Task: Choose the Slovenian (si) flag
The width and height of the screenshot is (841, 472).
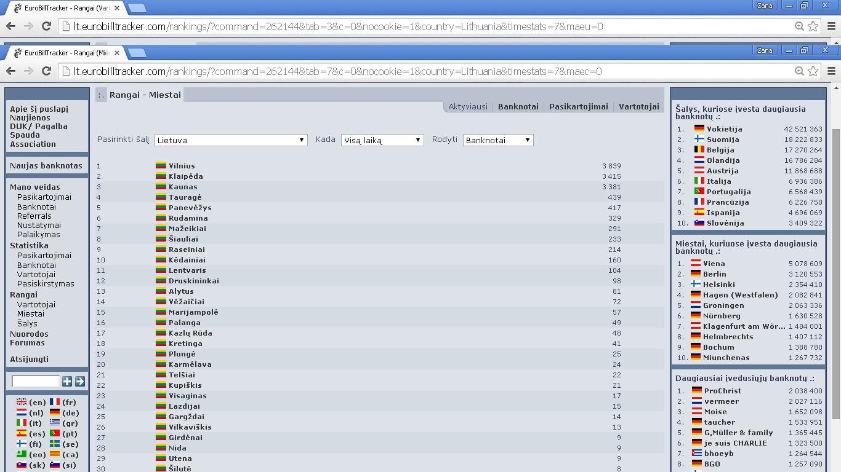Action: pyautogui.click(x=55, y=465)
